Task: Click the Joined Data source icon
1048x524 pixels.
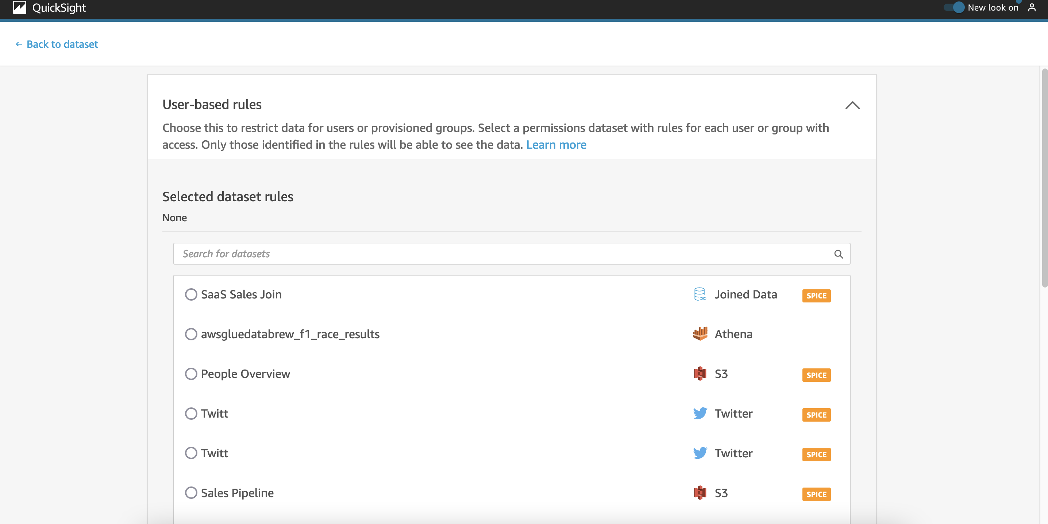Action: 700,294
